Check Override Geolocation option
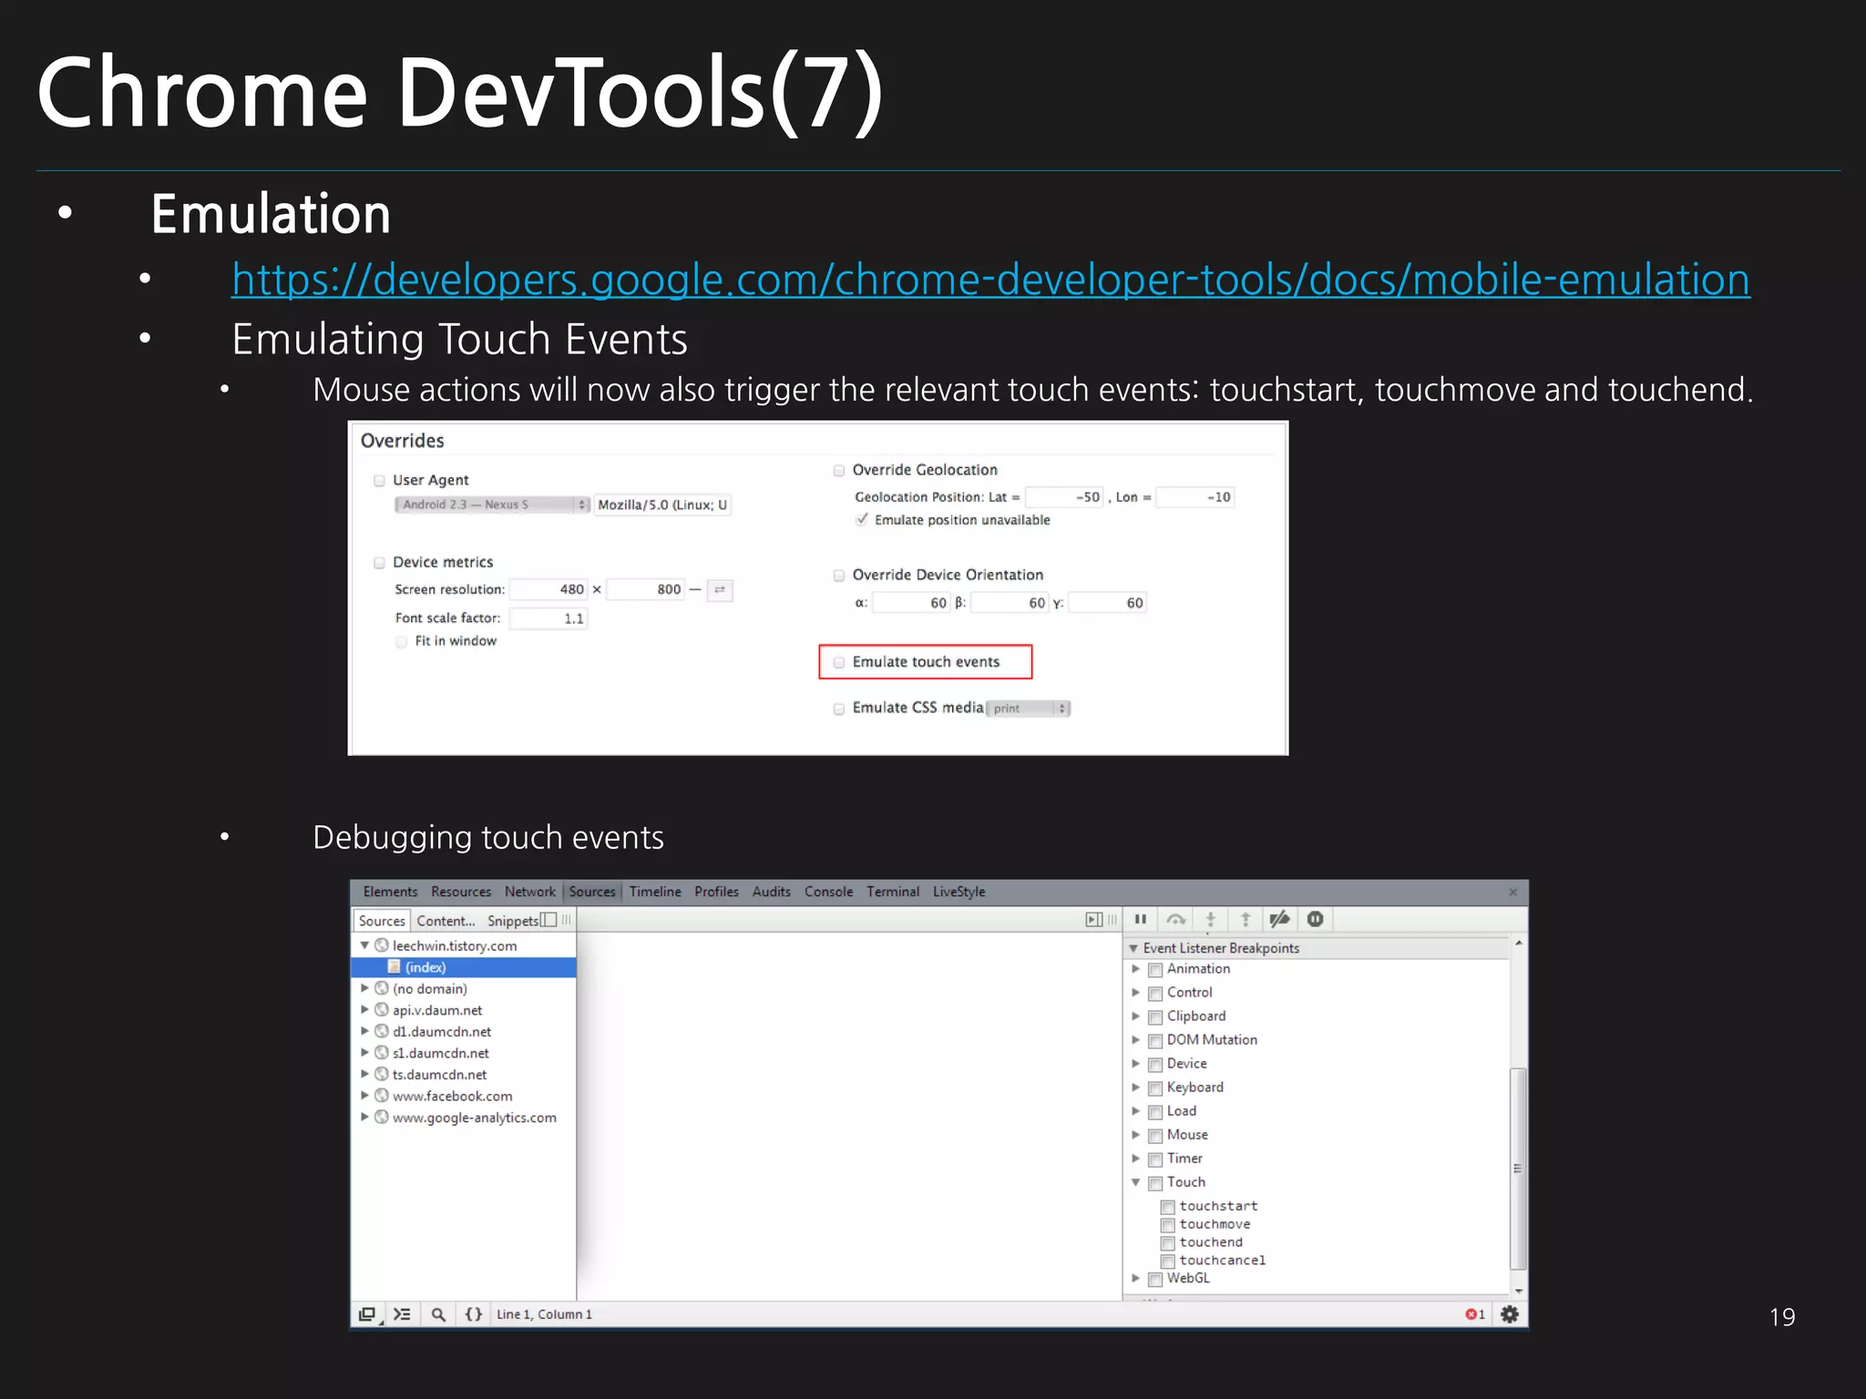Image resolution: width=1866 pixels, height=1399 pixels. [839, 470]
